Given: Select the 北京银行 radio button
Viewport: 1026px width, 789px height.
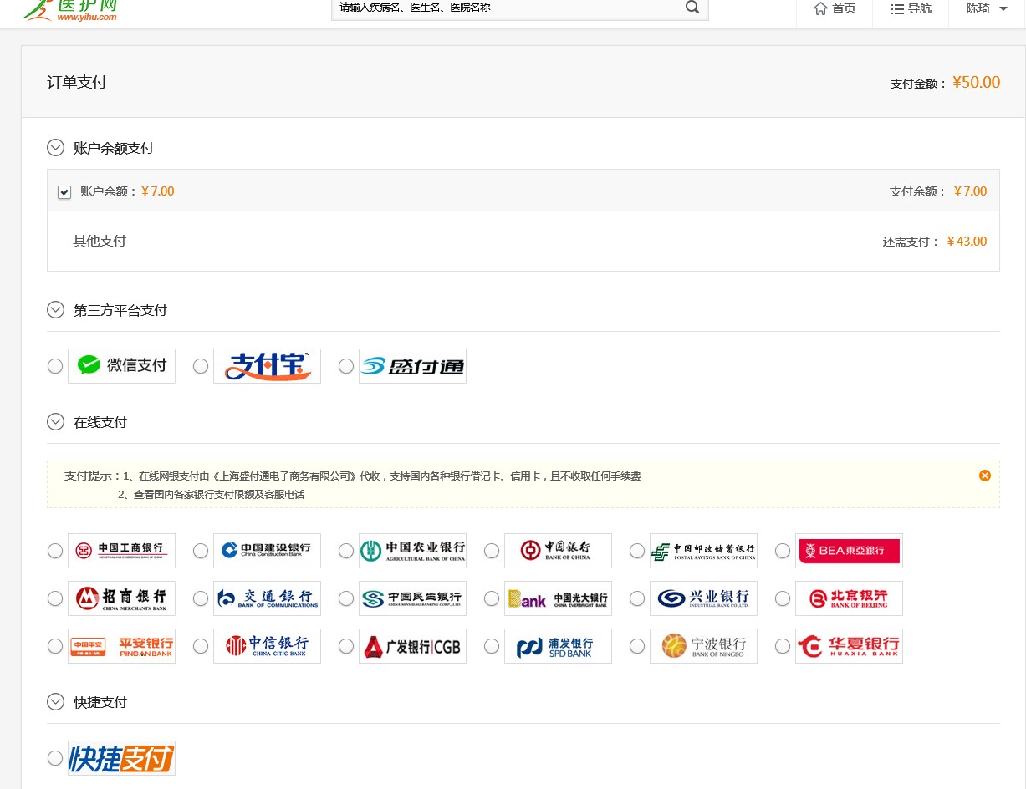Looking at the screenshot, I should tap(783, 598).
